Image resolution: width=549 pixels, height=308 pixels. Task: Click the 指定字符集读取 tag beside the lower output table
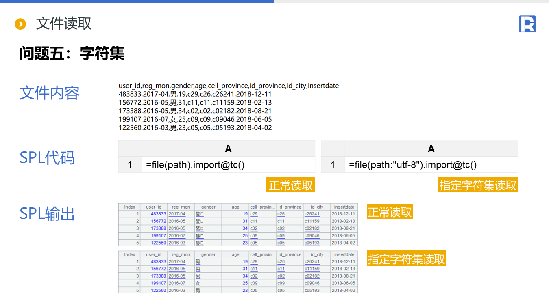[406, 259]
